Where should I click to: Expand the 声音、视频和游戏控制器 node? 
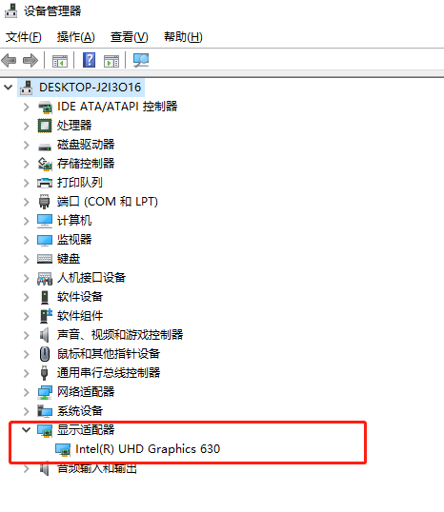pyautogui.click(x=26, y=335)
